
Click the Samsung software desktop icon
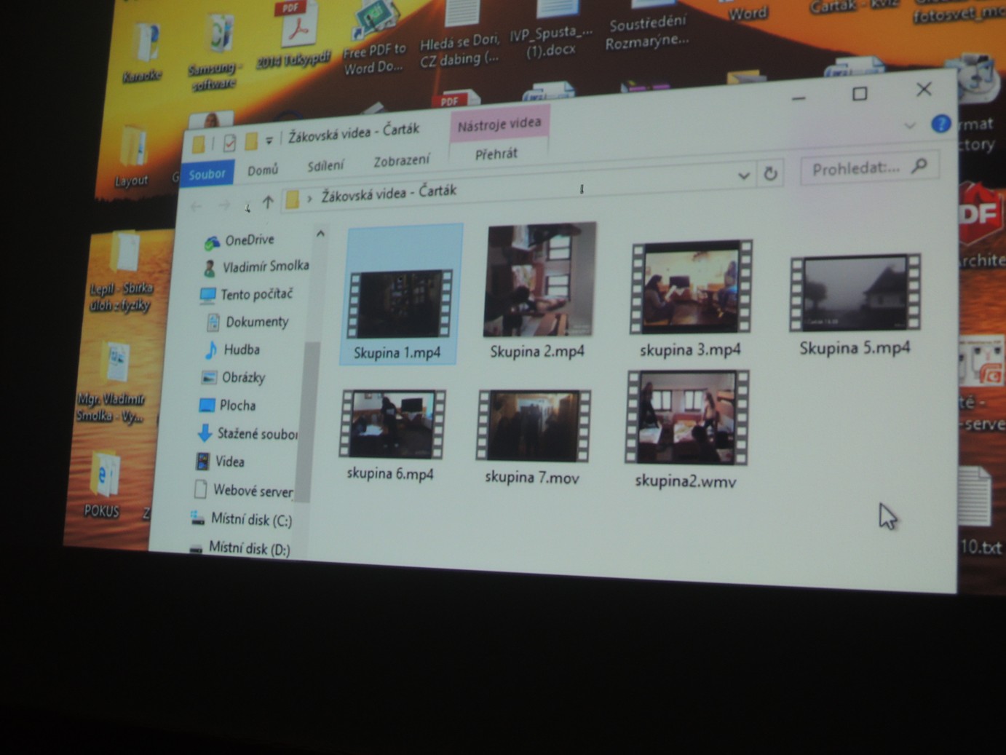[216, 51]
